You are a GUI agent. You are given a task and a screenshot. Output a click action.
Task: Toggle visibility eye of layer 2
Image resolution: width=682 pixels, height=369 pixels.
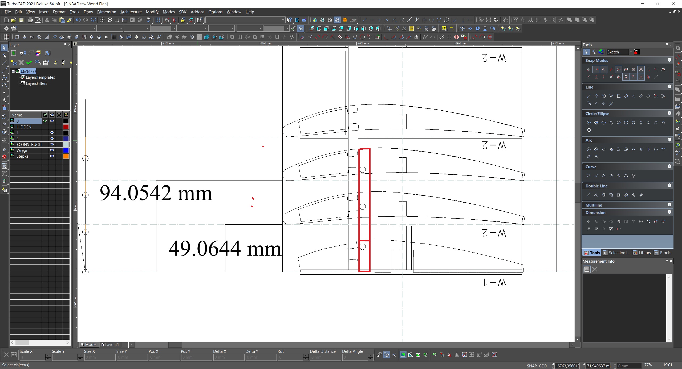(52, 139)
